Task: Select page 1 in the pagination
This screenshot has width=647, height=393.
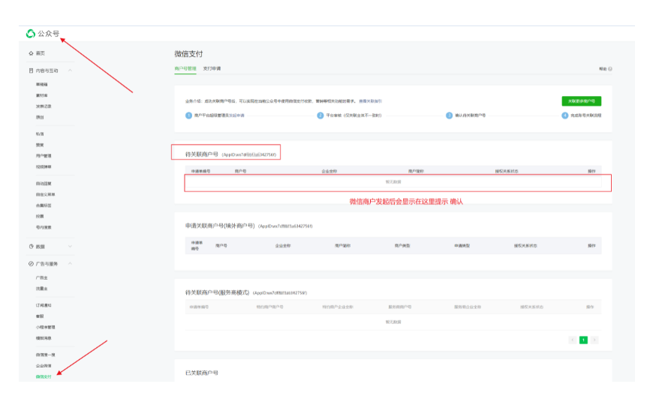Action: pyautogui.click(x=583, y=340)
